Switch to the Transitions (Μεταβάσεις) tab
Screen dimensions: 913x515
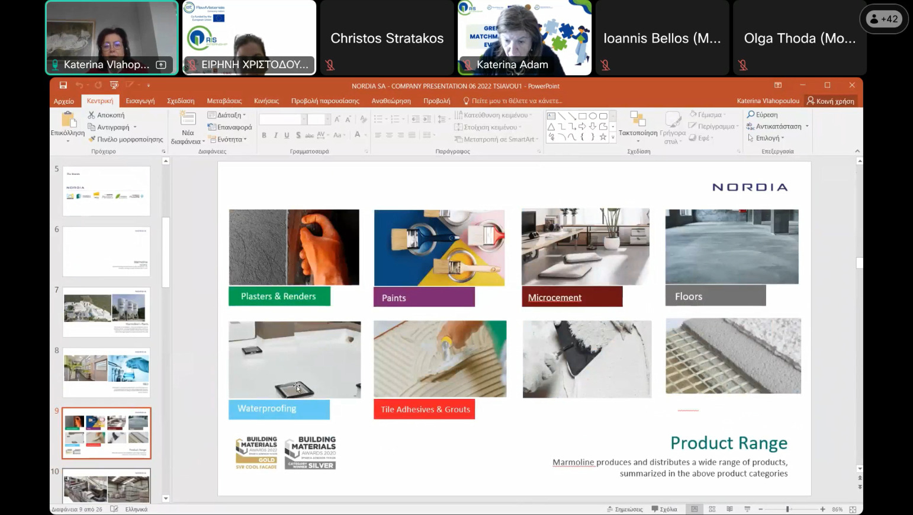tap(224, 101)
